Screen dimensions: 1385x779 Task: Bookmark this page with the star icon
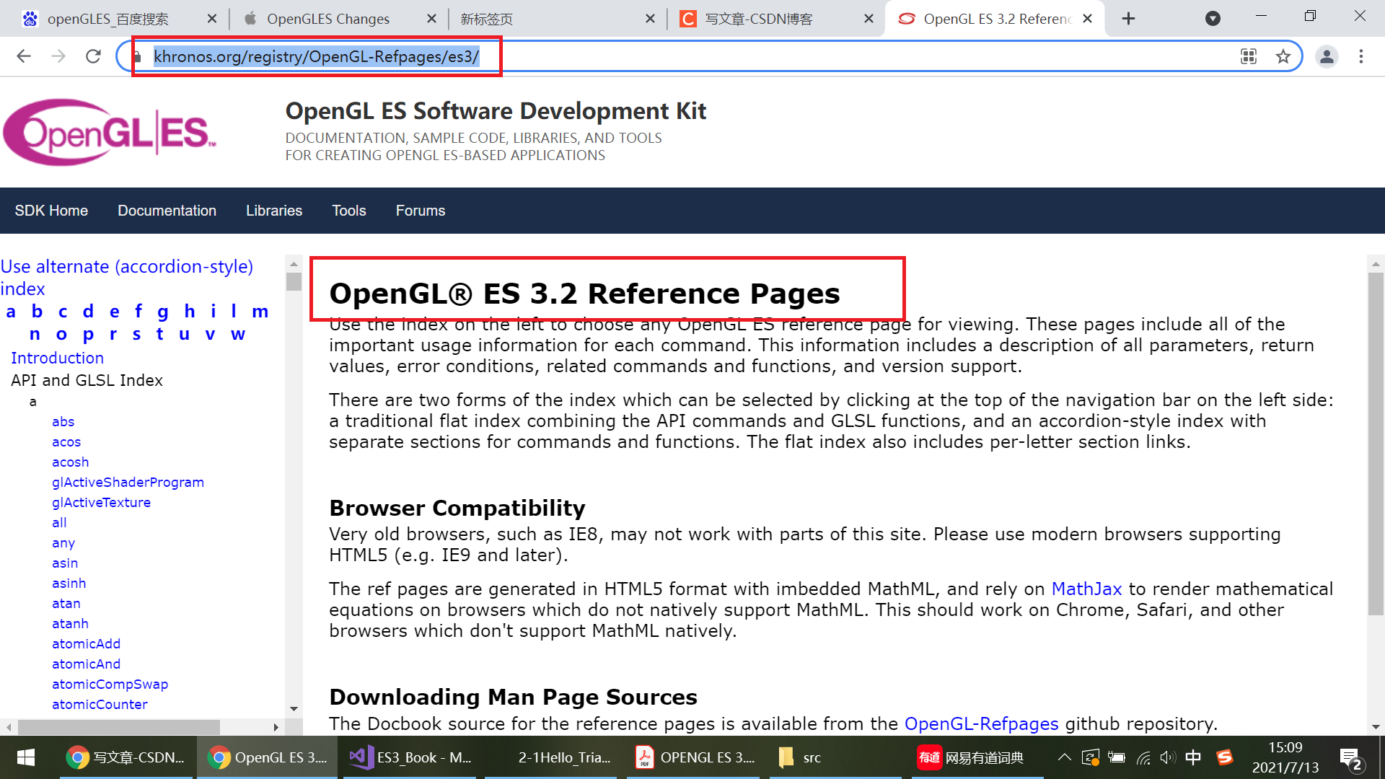pos(1283,56)
